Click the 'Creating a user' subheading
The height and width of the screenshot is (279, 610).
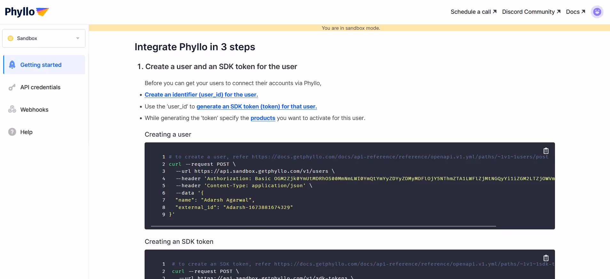(x=168, y=134)
